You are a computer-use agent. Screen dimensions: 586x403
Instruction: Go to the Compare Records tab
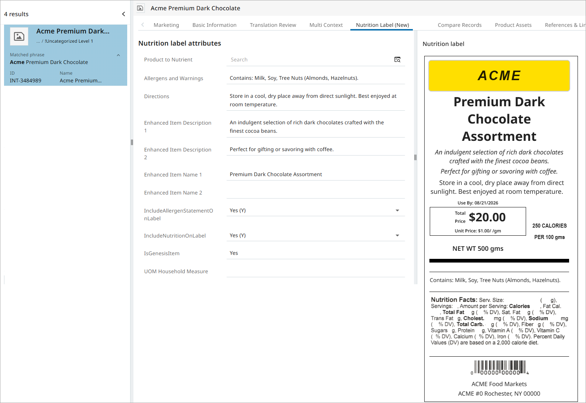460,25
